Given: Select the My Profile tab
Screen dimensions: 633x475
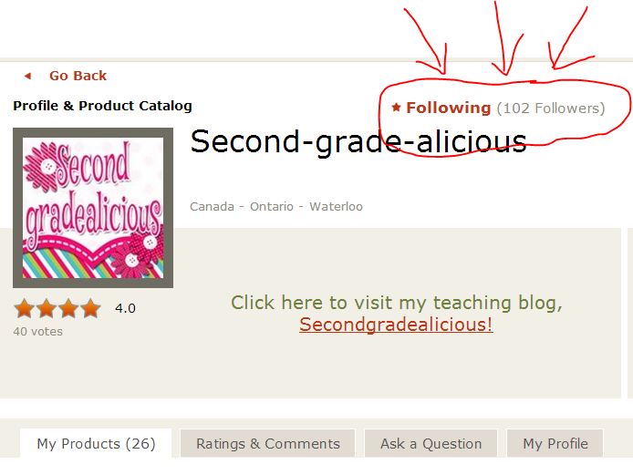Looking at the screenshot, I should (x=555, y=443).
